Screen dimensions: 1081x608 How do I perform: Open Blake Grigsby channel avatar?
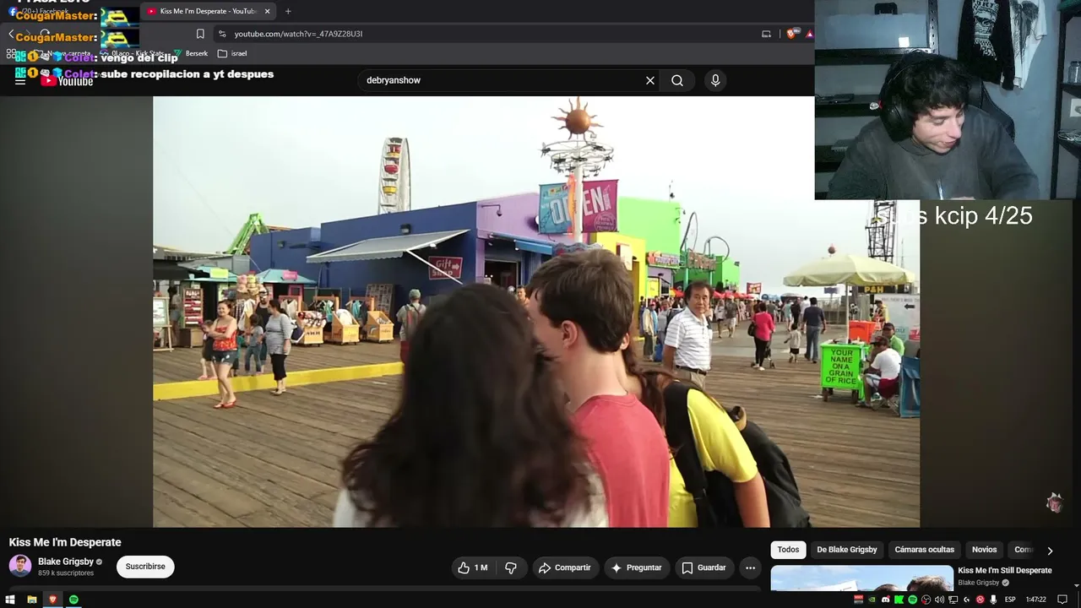pyautogui.click(x=20, y=566)
